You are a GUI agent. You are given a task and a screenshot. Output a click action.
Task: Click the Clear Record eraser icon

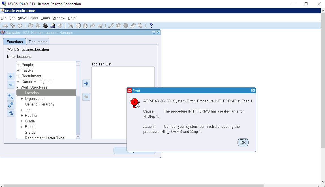point(93,26)
